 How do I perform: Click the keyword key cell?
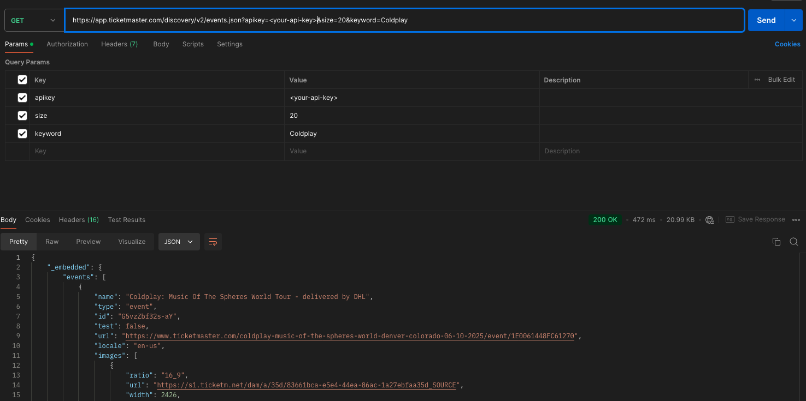157,134
